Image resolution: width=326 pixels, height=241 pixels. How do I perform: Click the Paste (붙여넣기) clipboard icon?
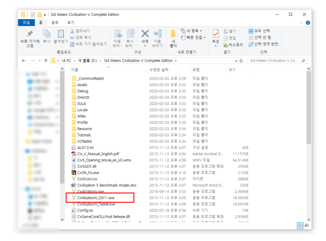tap(61, 33)
